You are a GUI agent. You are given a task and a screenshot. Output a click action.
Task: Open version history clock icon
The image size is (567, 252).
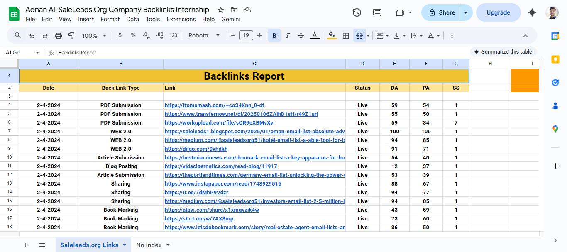click(x=357, y=12)
